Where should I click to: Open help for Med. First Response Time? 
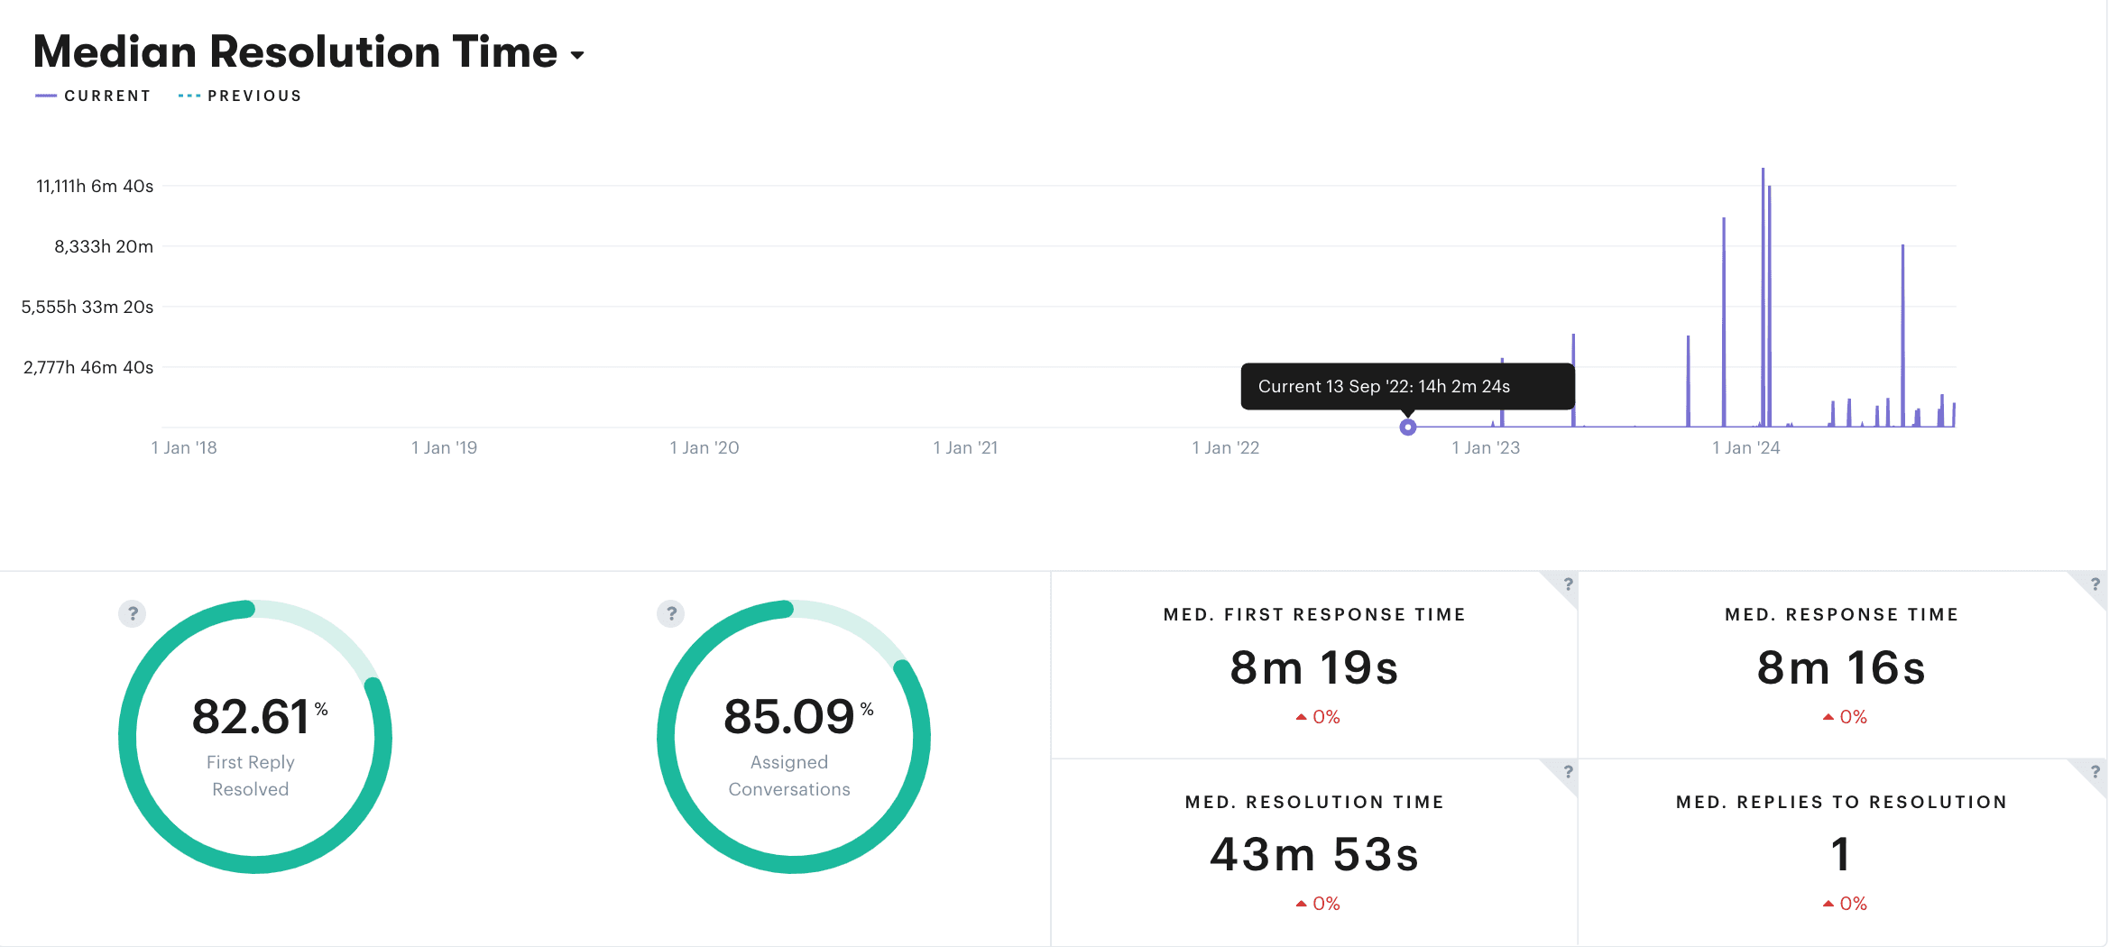point(1568,584)
